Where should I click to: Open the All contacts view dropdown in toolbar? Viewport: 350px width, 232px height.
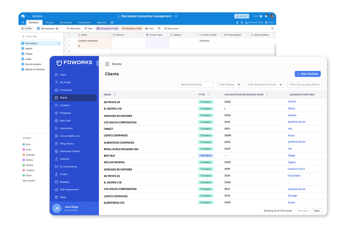click(49, 28)
